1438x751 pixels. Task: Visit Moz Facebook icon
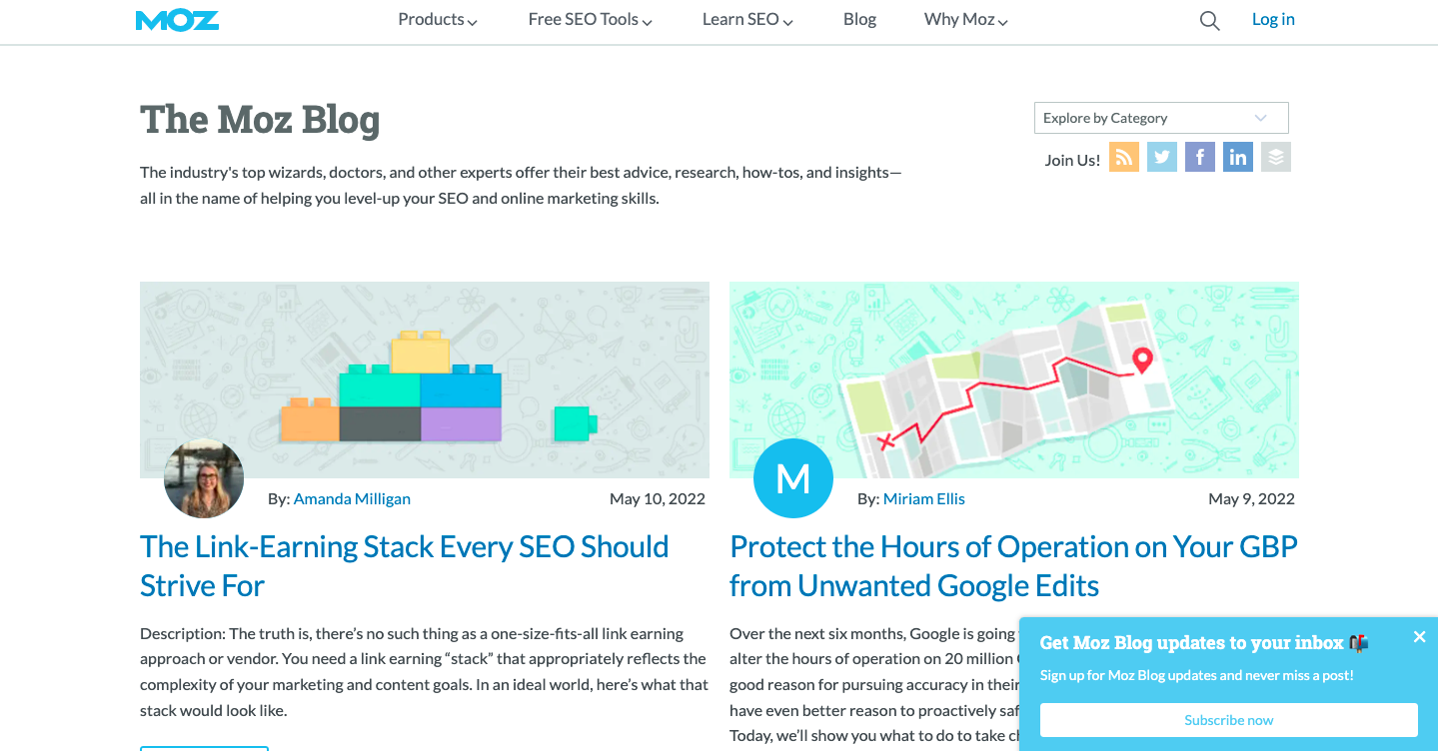pyautogui.click(x=1200, y=157)
